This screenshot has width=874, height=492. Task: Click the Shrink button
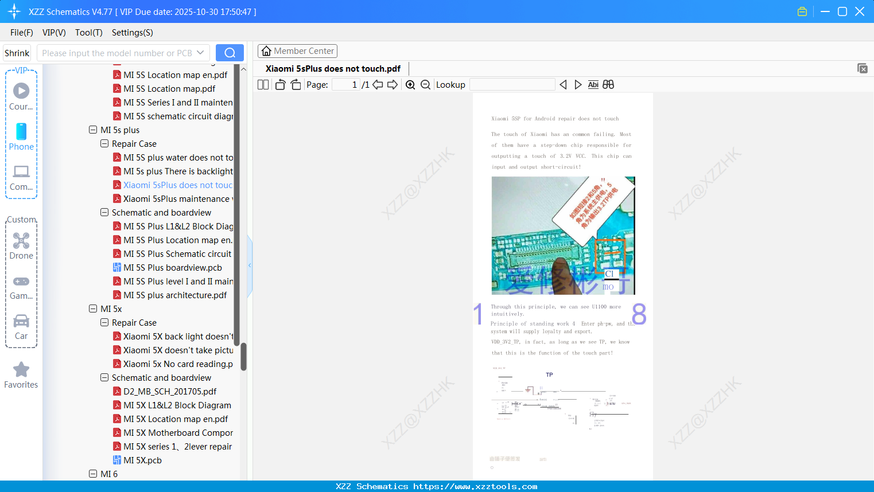[17, 53]
